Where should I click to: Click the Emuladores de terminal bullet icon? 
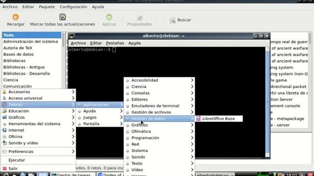(x=128, y=106)
